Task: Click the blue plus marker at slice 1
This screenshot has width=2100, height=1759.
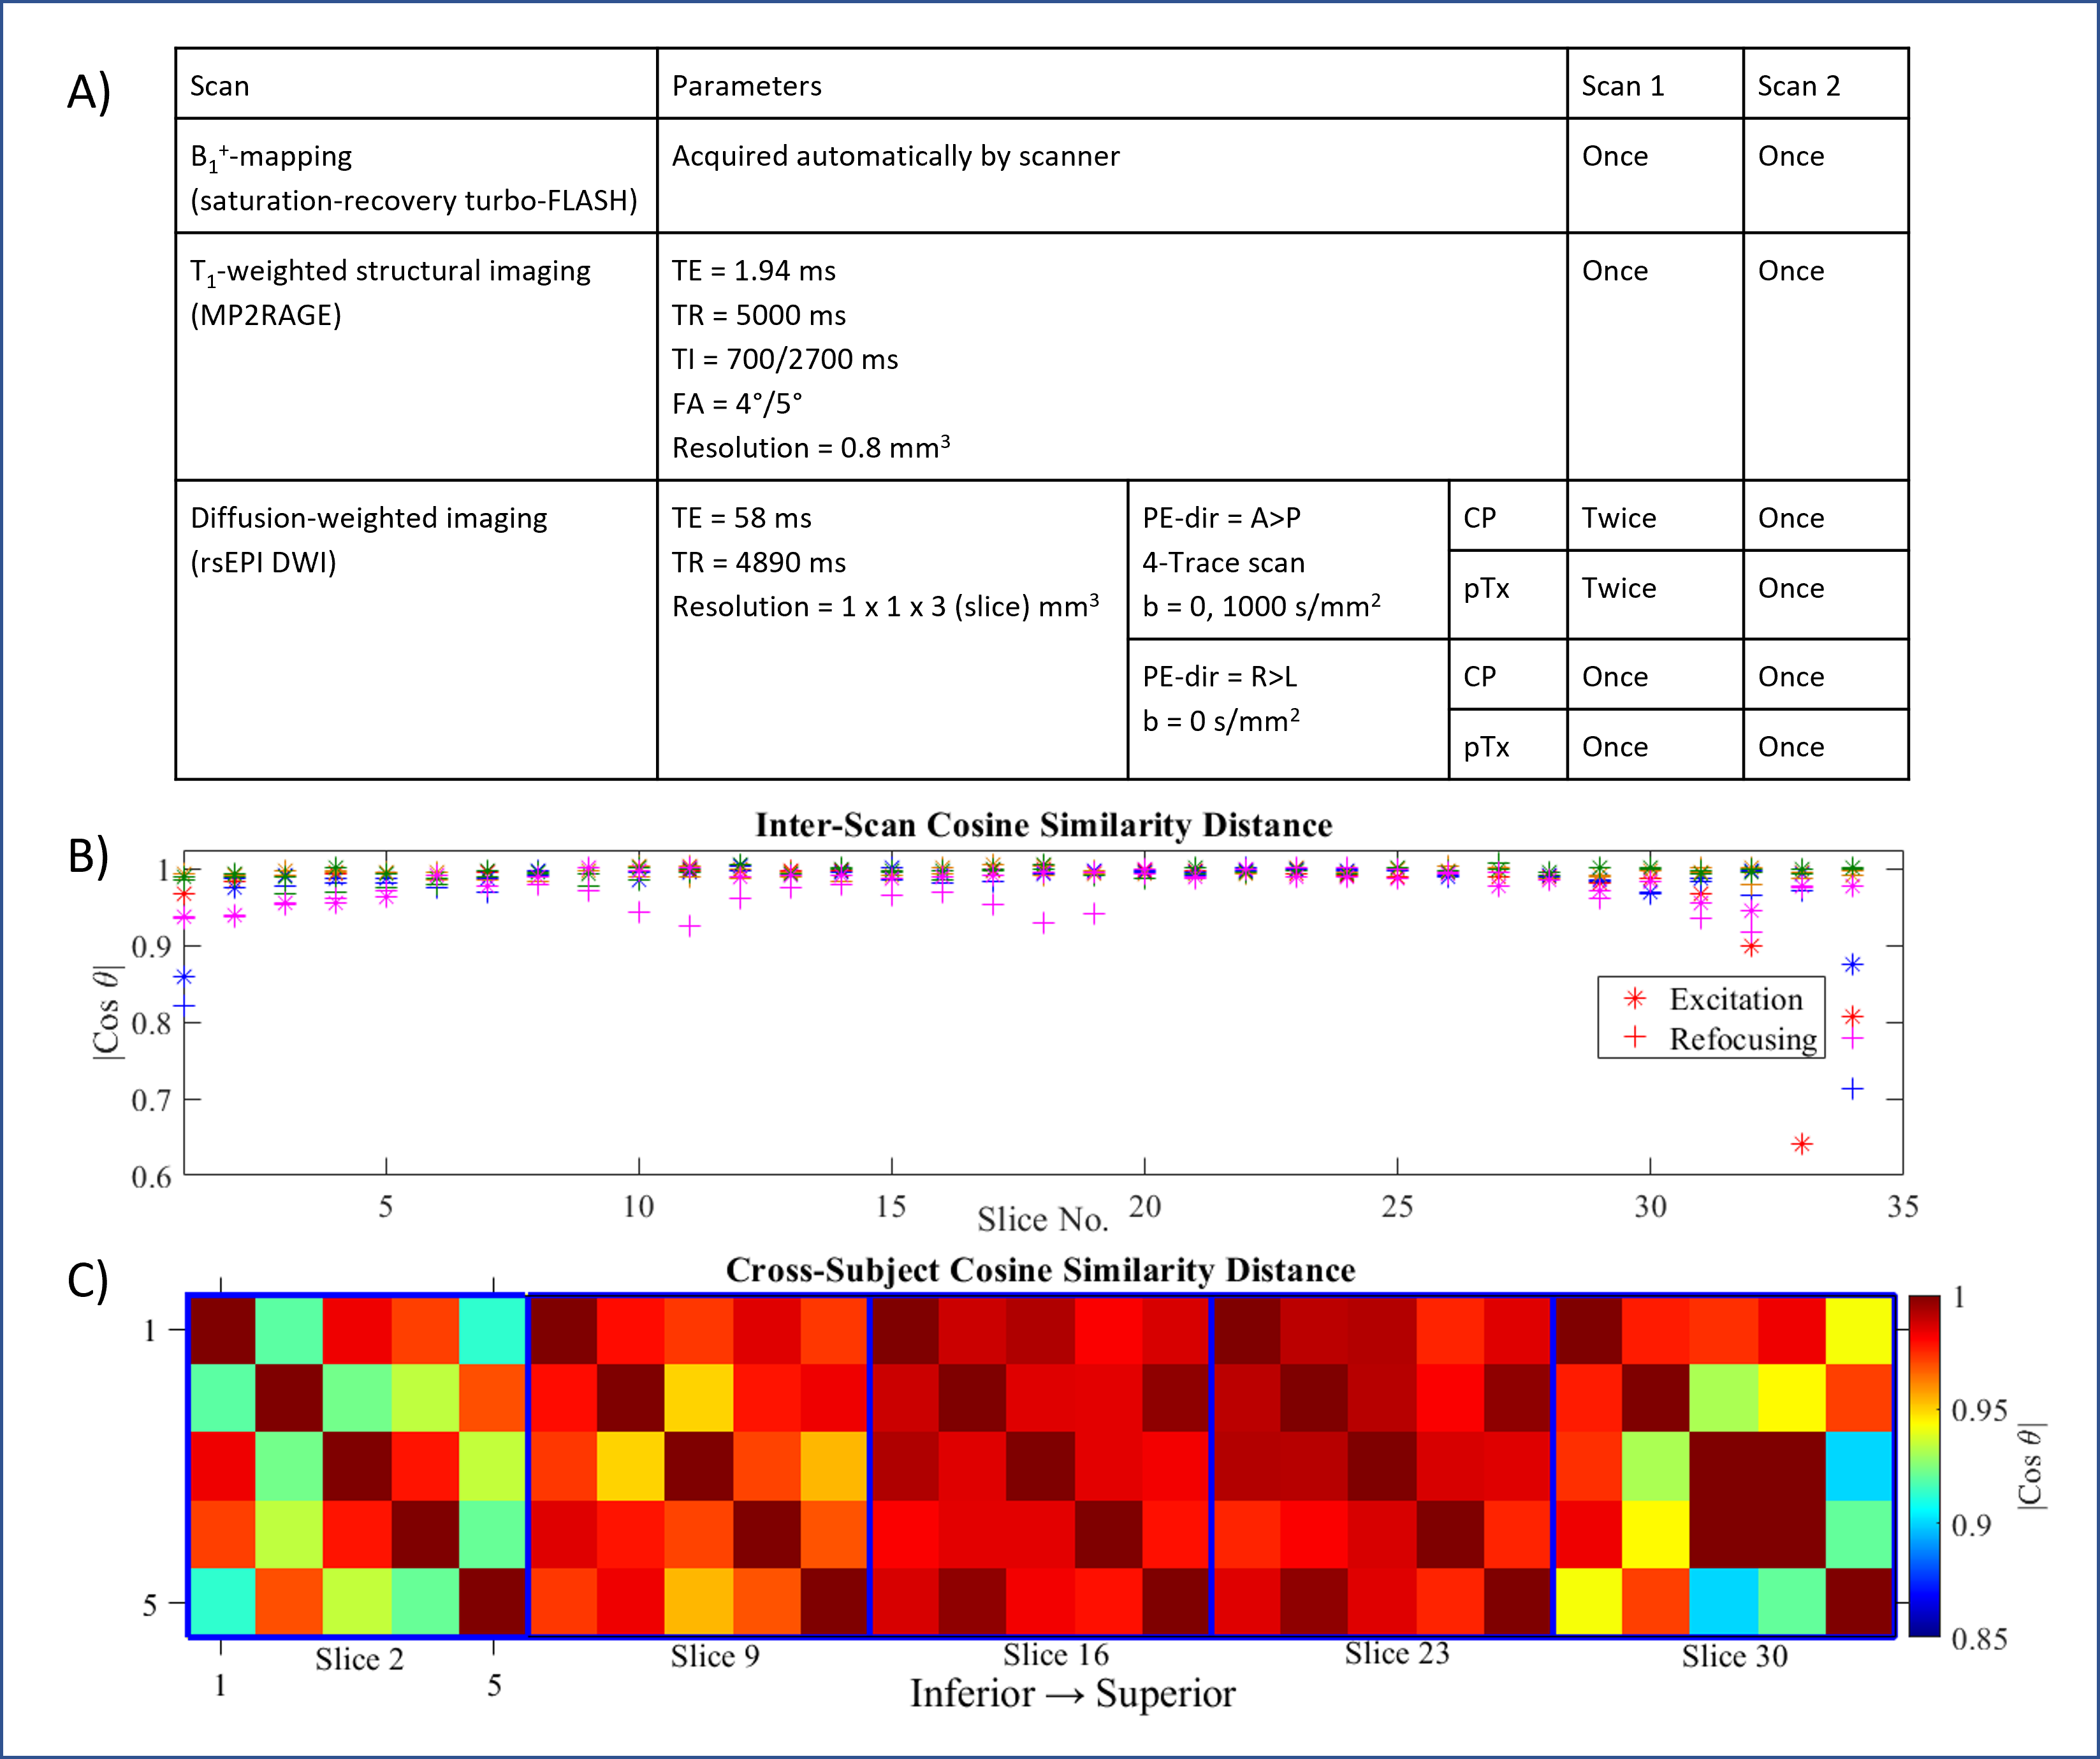Action: pos(184,1006)
